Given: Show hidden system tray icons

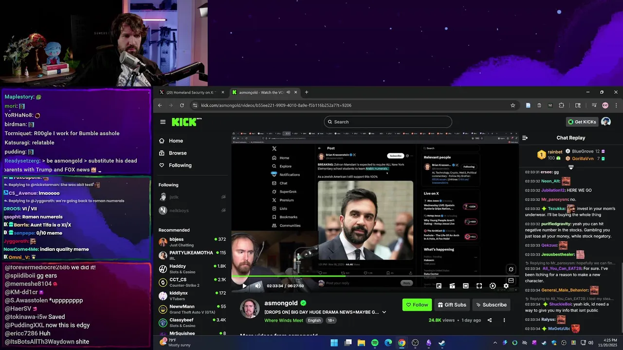Looking at the screenshot, I should point(495,343).
